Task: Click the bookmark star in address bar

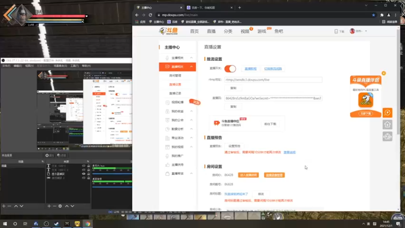Action: (374, 15)
